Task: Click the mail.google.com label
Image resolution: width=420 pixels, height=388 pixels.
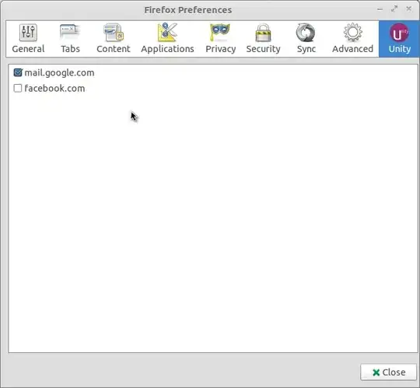Action: 59,73
